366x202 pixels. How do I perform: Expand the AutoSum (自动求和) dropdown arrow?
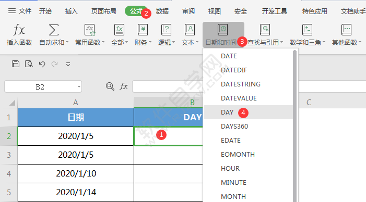67,42
